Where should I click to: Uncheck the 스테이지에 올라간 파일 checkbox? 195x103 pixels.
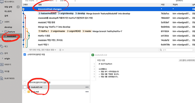[x=25, y=55]
